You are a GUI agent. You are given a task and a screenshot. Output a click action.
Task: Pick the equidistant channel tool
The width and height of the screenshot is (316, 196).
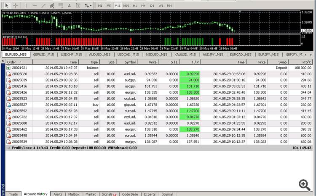52,5
